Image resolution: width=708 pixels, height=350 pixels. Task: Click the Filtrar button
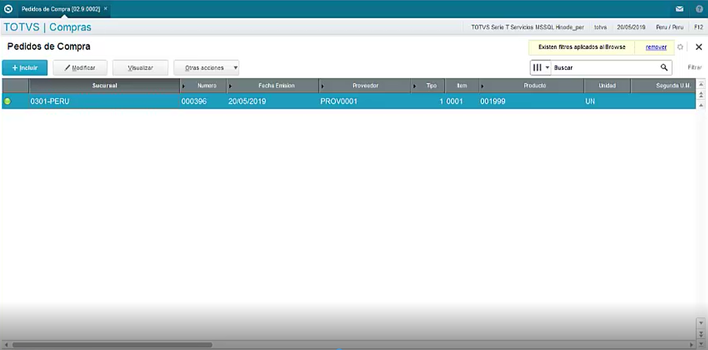click(695, 68)
